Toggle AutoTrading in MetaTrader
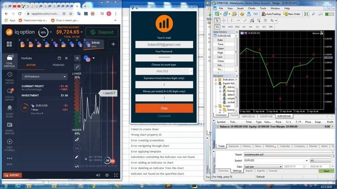 (x=271, y=14)
